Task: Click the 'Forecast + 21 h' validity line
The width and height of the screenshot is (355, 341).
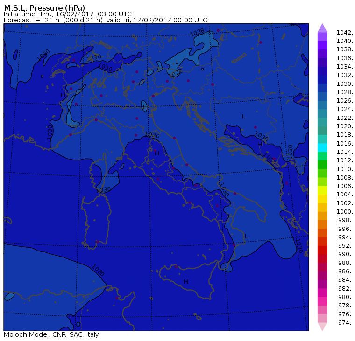Action: [x=105, y=20]
